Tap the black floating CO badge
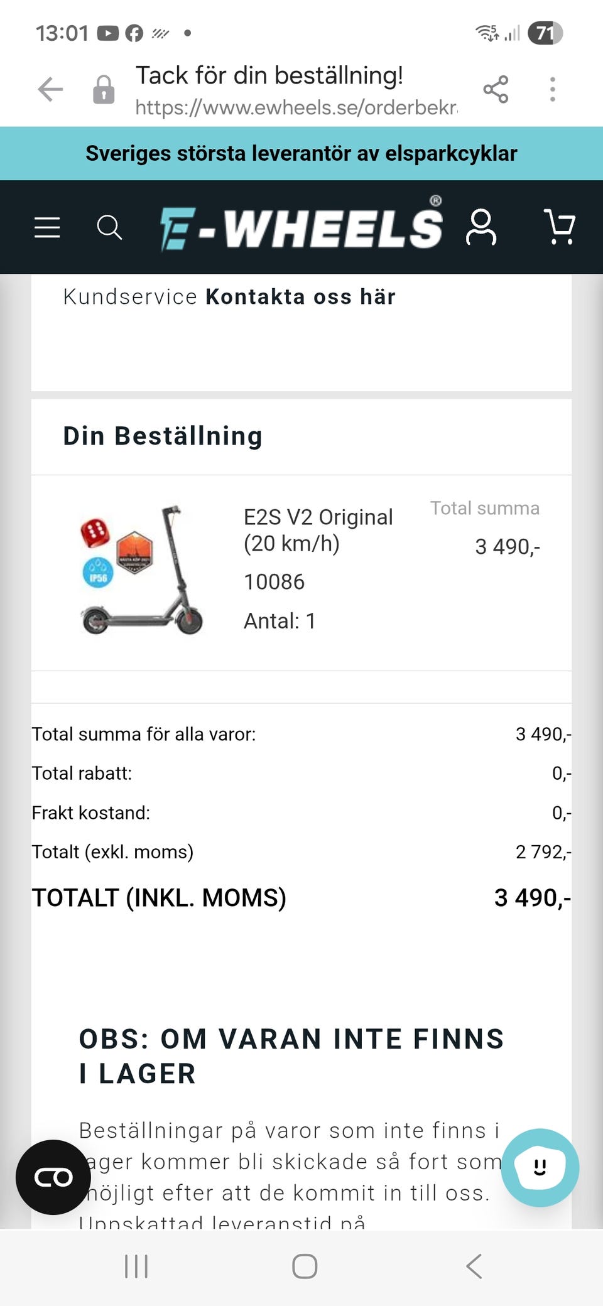603x1306 pixels. [53, 1177]
